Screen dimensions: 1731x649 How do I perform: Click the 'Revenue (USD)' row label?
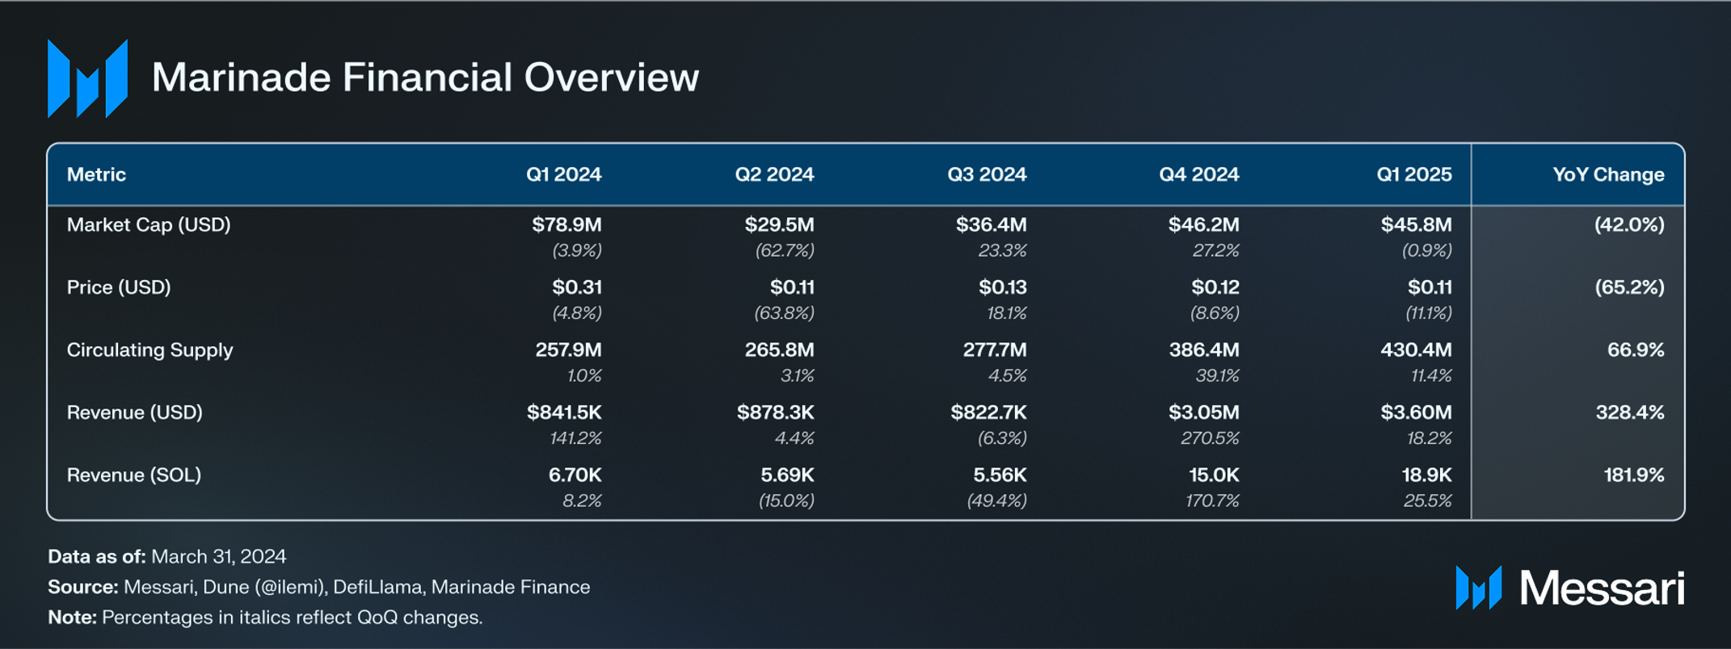tap(134, 412)
